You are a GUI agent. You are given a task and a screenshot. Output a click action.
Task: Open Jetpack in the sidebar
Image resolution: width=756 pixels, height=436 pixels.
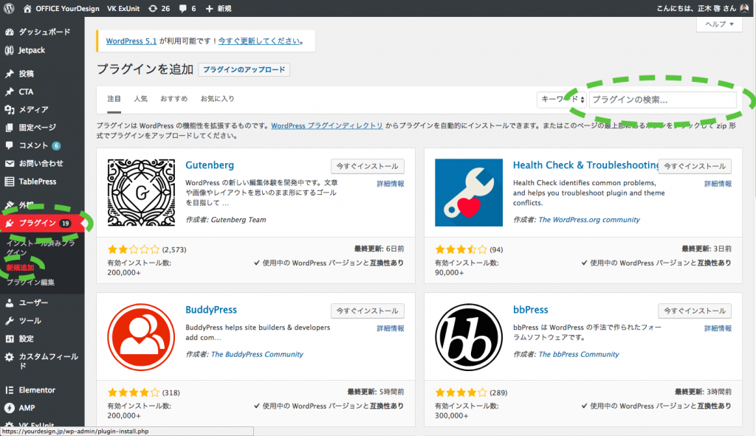click(32, 50)
